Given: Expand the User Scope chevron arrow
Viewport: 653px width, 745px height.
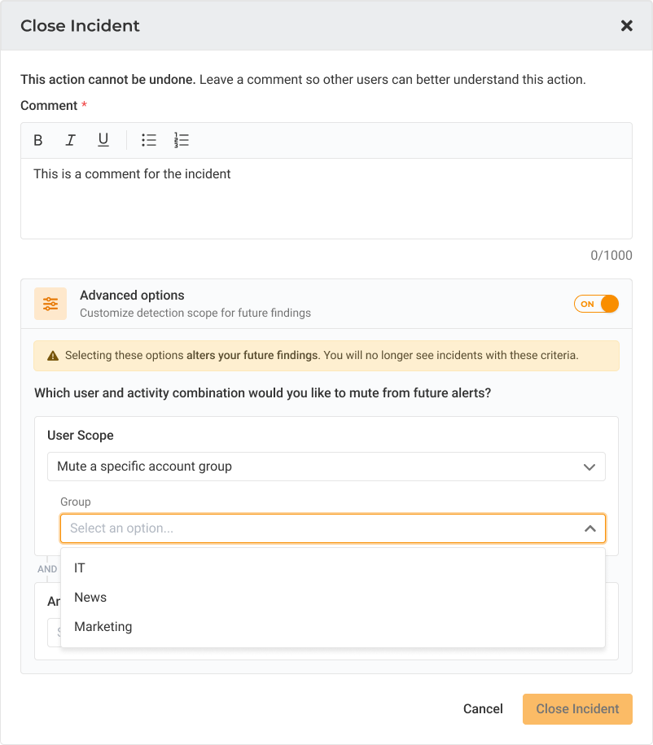Looking at the screenshot, I should (589, 467).
